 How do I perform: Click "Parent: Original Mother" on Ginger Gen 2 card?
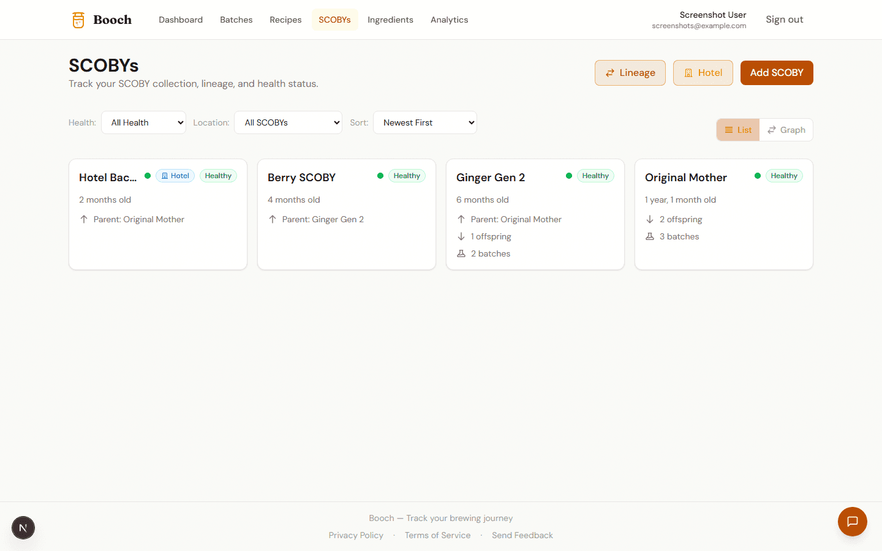[x=516, y=219]
